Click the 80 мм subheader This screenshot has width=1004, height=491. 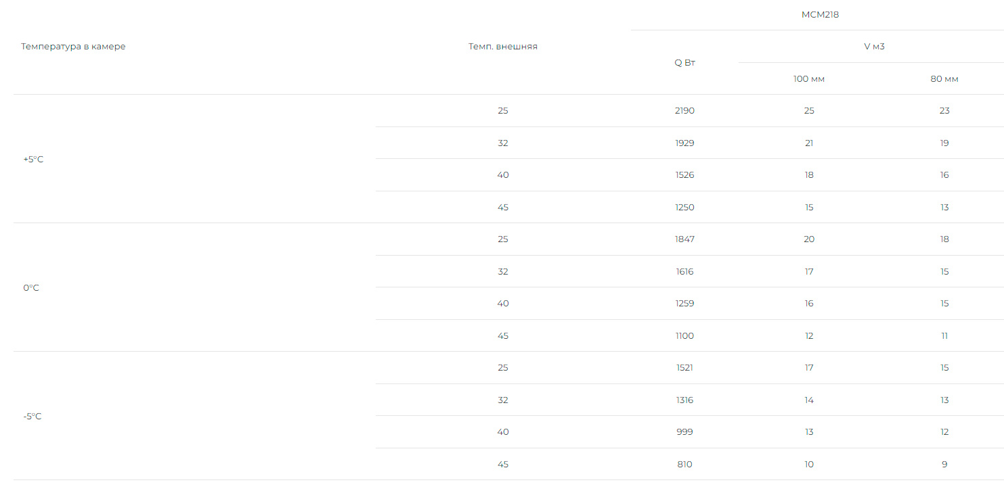tap(944, 79)
